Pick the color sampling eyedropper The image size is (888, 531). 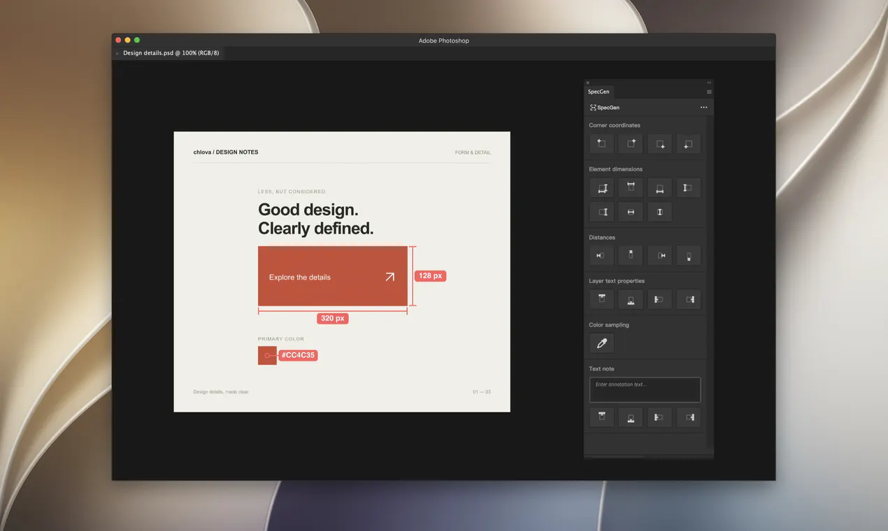(601, 343)
